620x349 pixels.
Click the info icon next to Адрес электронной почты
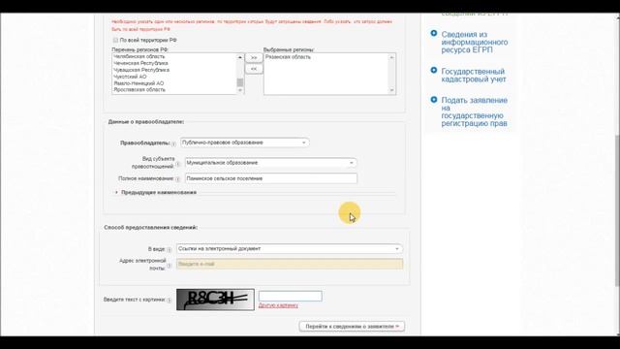170,266
